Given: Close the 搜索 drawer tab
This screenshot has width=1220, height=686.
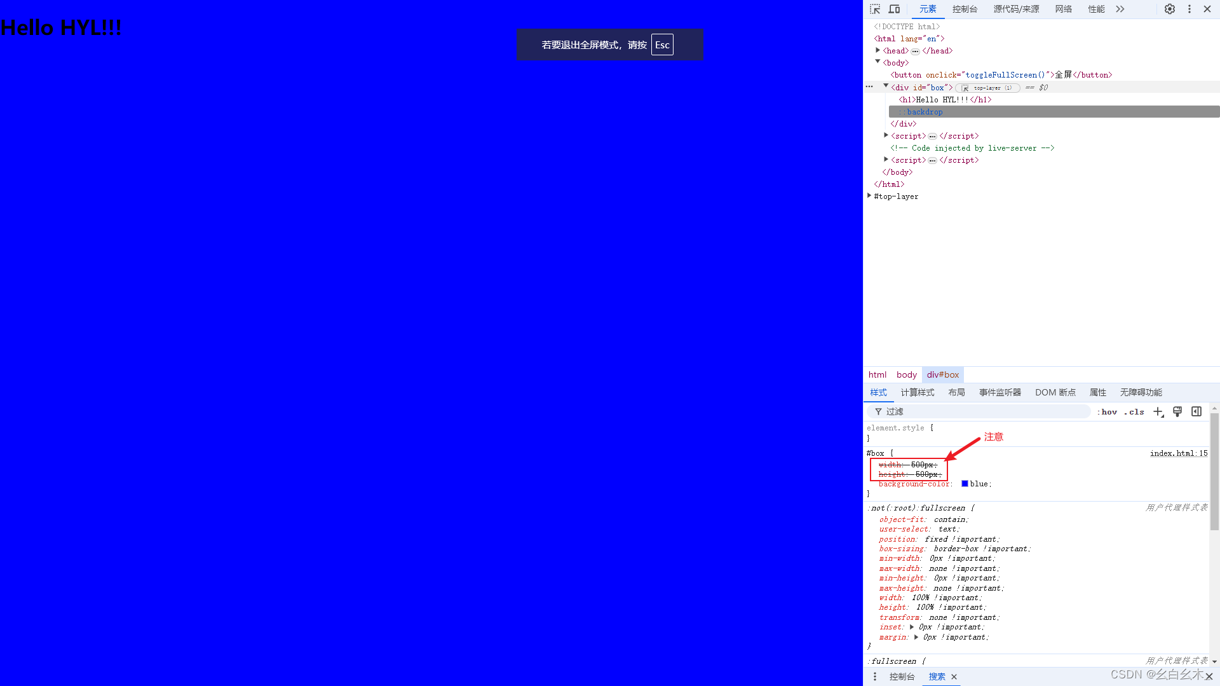Looking at the screenshot, I should [954, 677].
